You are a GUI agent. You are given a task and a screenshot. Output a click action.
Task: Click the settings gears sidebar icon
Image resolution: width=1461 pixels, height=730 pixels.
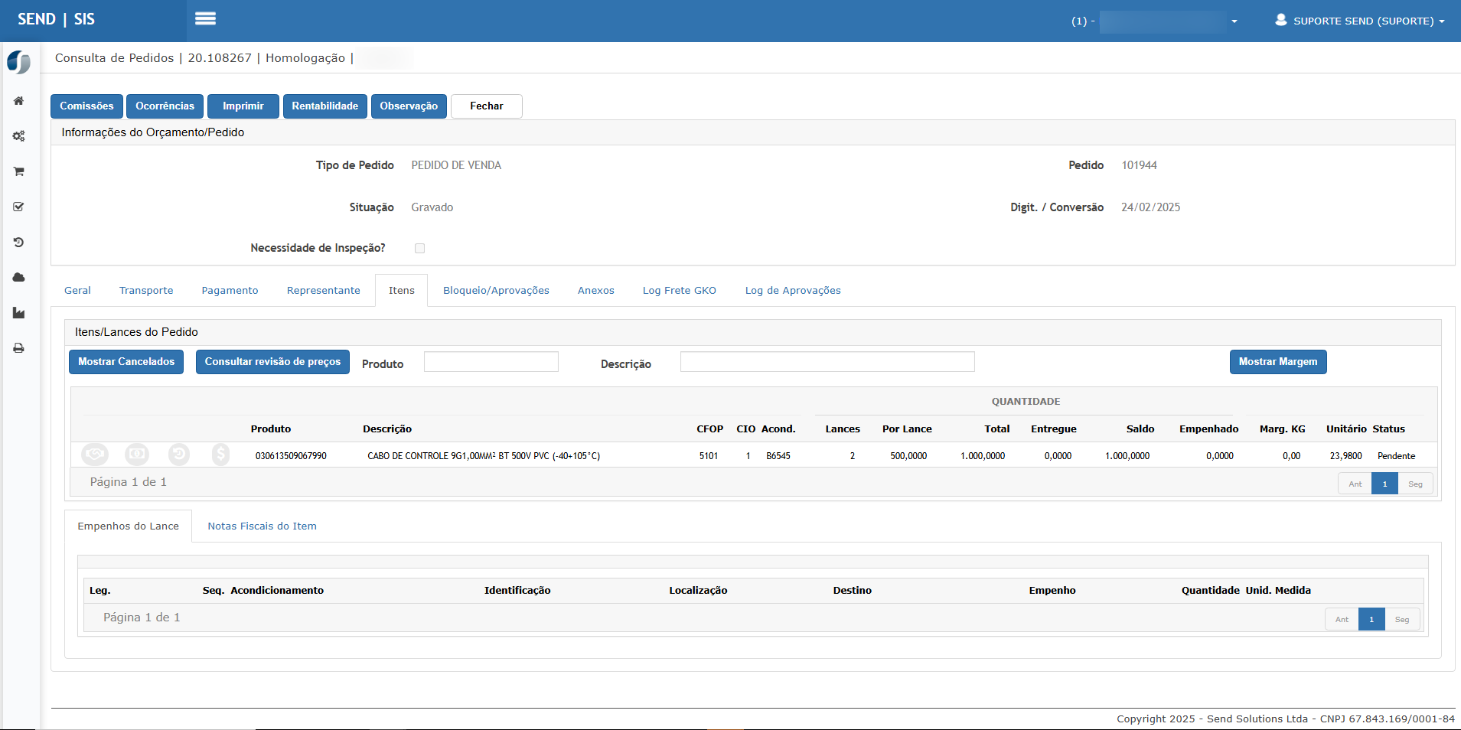click(19, 136)
